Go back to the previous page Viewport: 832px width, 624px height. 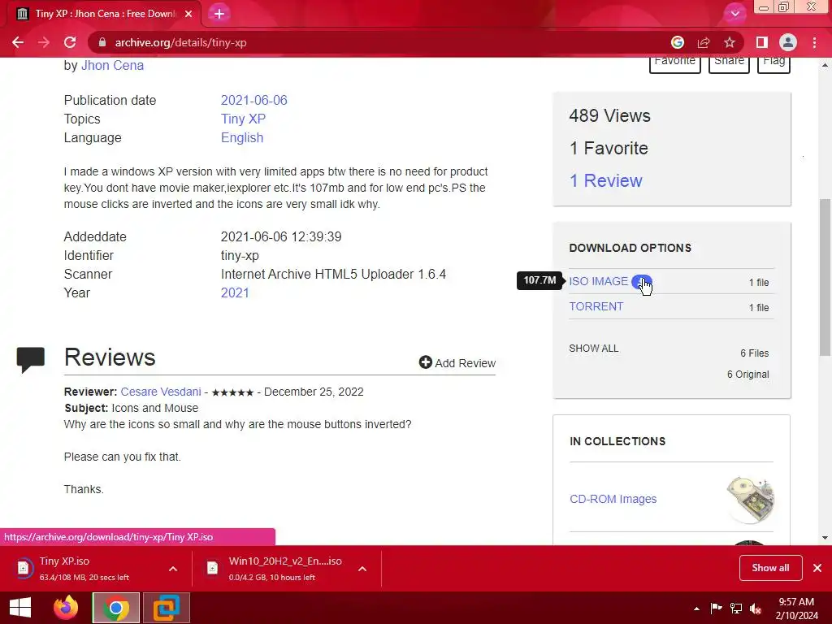[x=18, y=42]
